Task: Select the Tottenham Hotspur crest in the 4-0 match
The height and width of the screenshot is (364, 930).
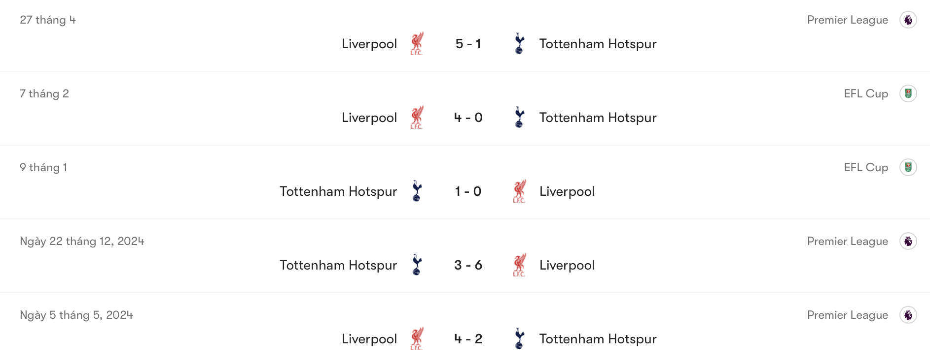Action: coord(519,117)
